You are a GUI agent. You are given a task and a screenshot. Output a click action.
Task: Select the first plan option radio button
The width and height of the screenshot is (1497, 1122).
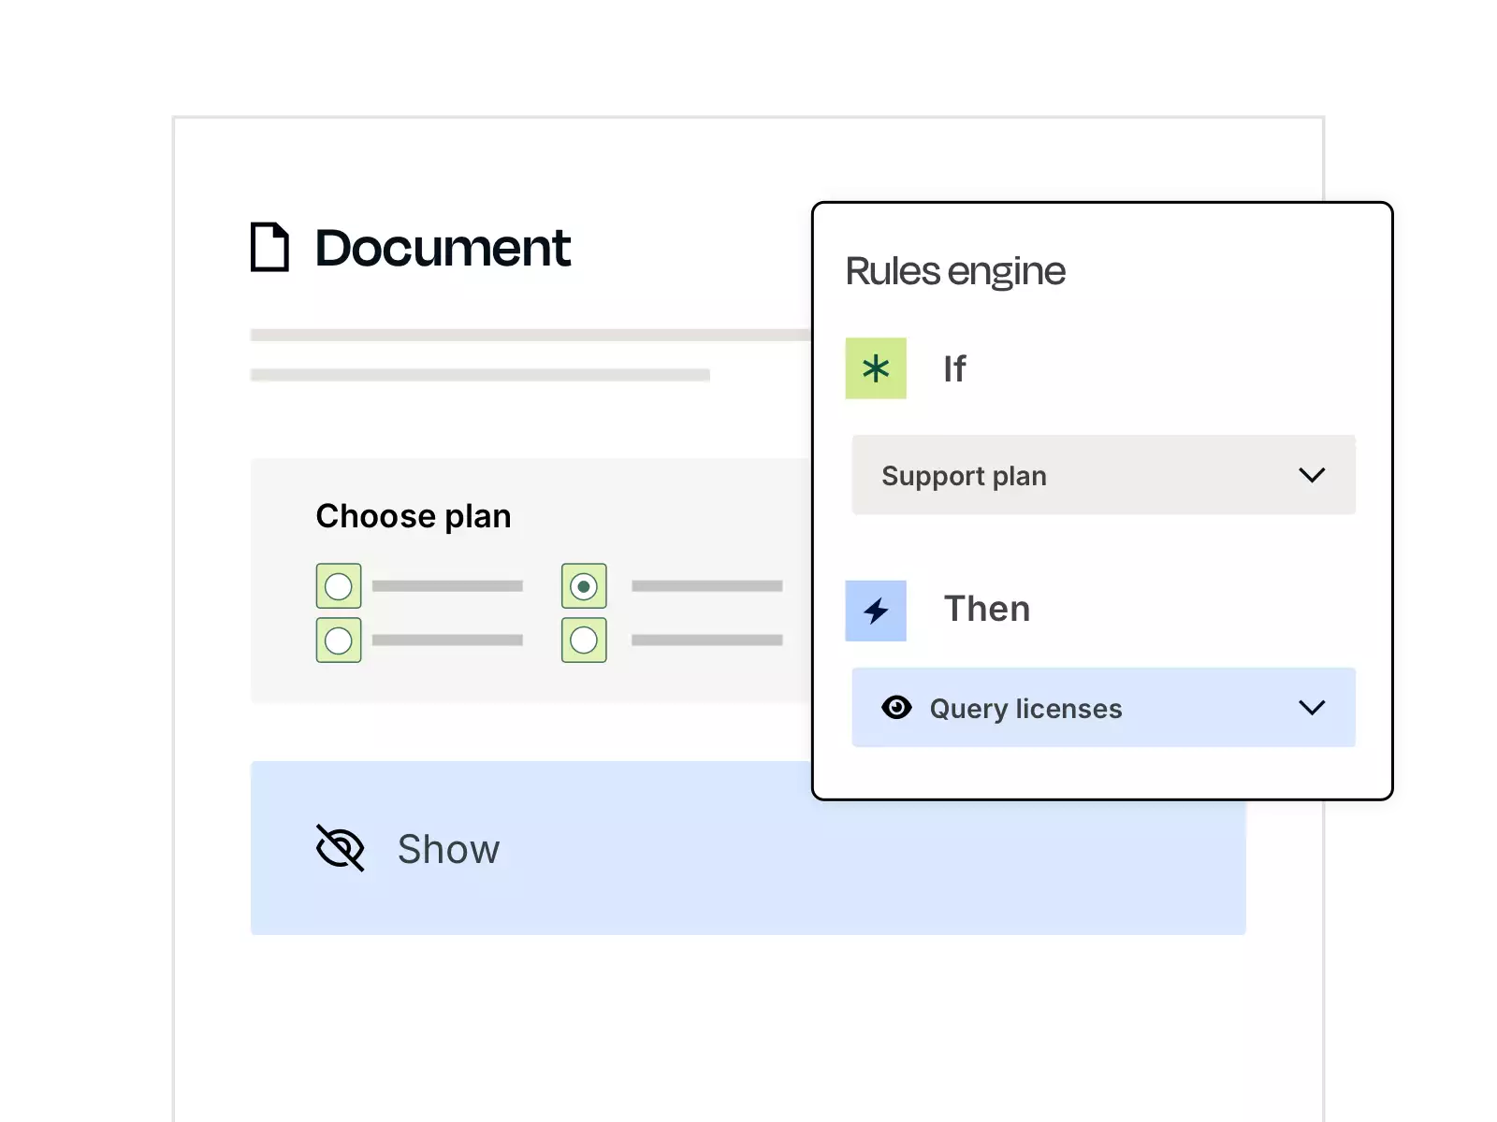[339, 586]
